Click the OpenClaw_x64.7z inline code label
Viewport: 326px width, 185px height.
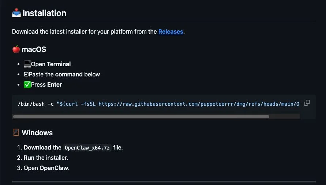click(87, 148)
